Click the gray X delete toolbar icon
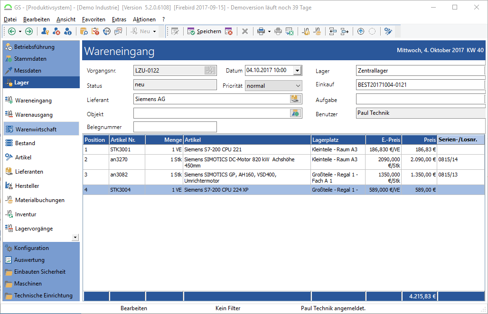This screenshot has width=488, height=314. click(245, 31)
